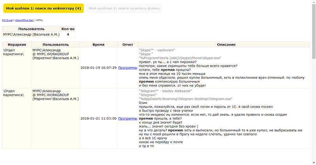Click the "Время" column header
The width and height of the screenshot is (316, 165).
pyautogui.click(x=98, y=45)
